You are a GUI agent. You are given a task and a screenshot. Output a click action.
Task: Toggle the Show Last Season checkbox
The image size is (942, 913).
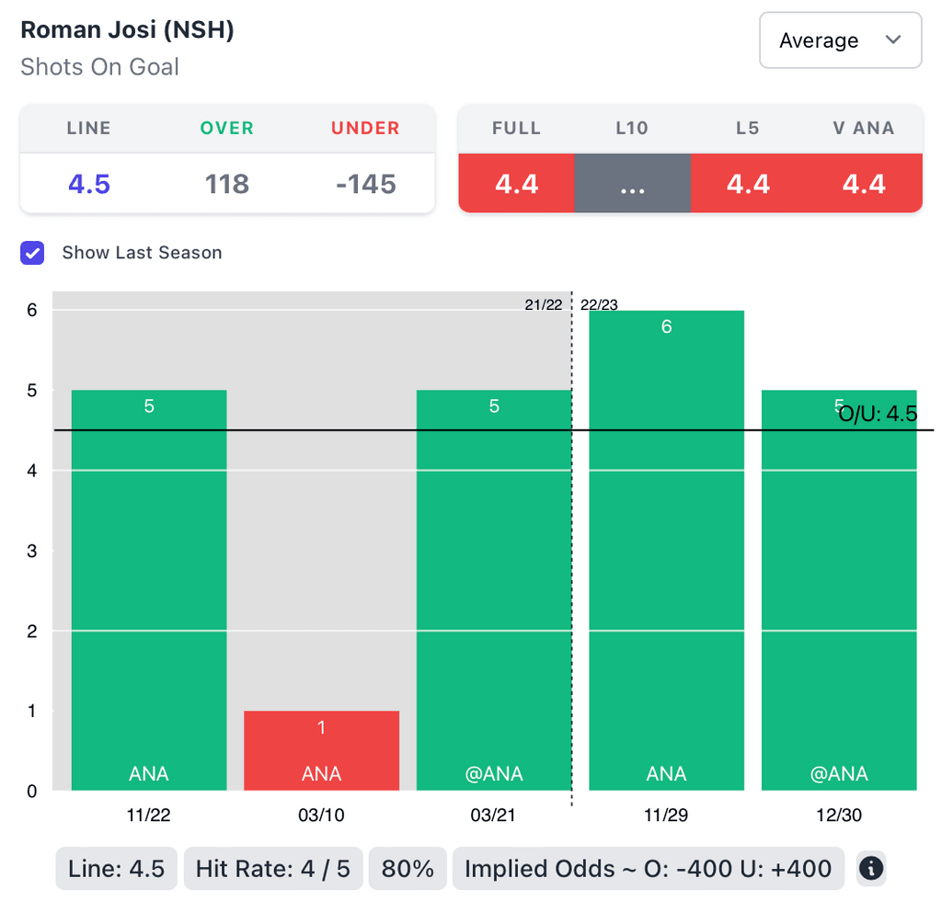32,253
